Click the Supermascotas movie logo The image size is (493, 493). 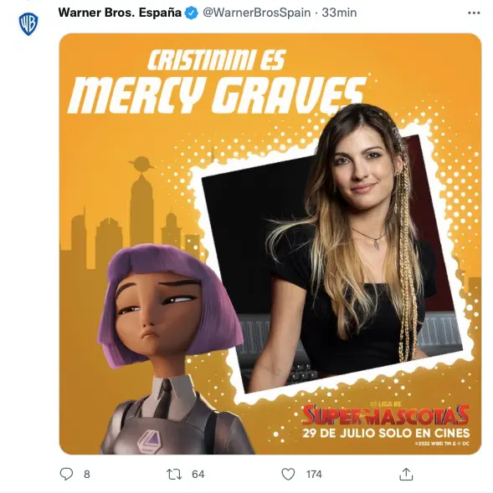coord(386,414)
